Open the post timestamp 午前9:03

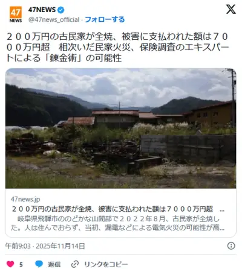[18, 246]
